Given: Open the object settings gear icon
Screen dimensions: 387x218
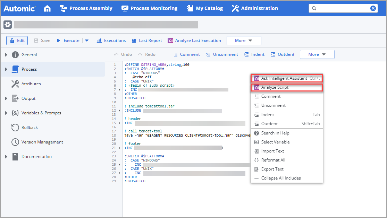Looking at the screenshot, I should pos(8,25).
